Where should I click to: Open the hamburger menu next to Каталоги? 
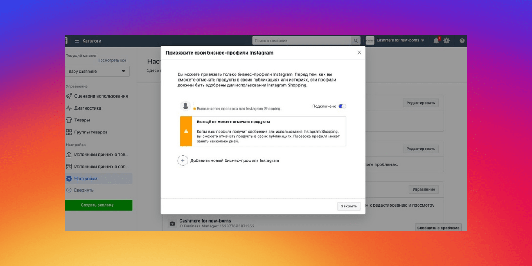click(77, 41)
